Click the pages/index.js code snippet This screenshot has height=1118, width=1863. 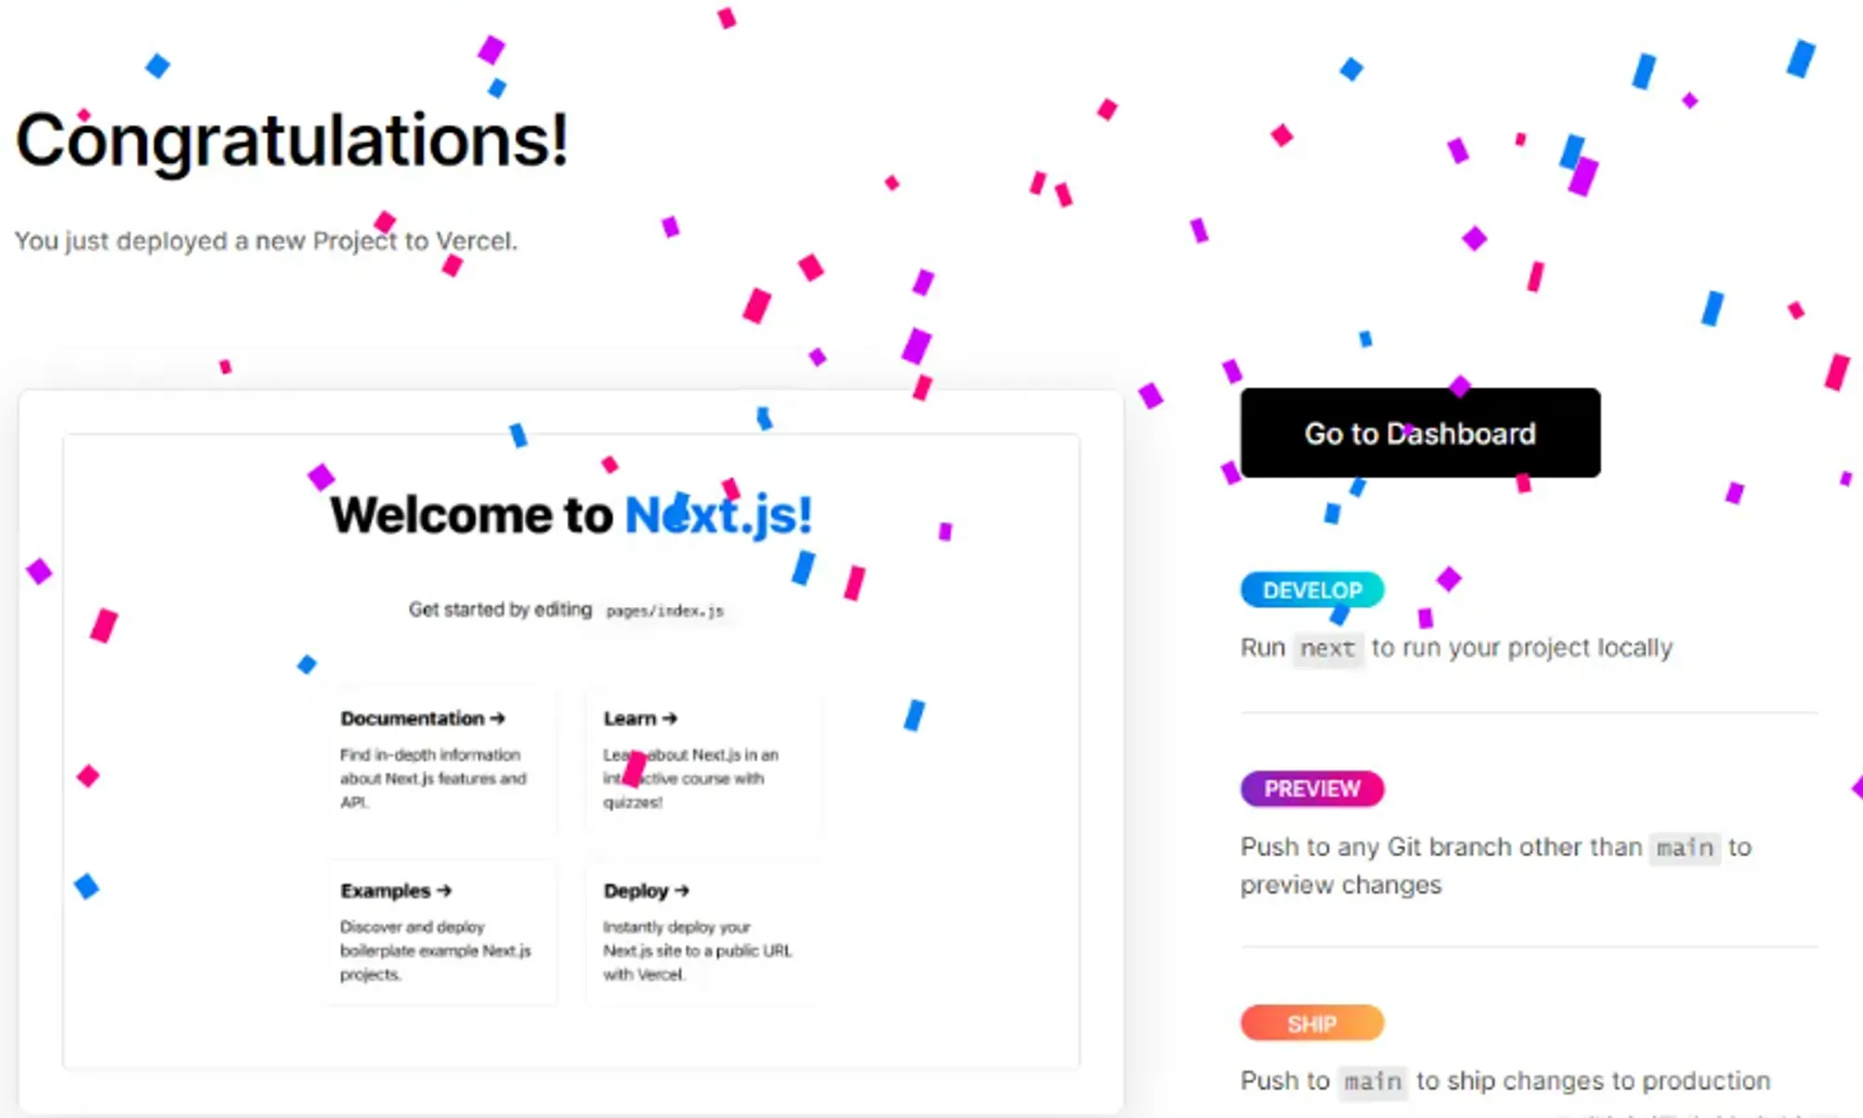[x=665, y=611]
